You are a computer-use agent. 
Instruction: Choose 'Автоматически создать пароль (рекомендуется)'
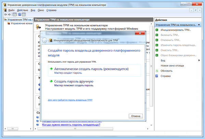(95, 71)
